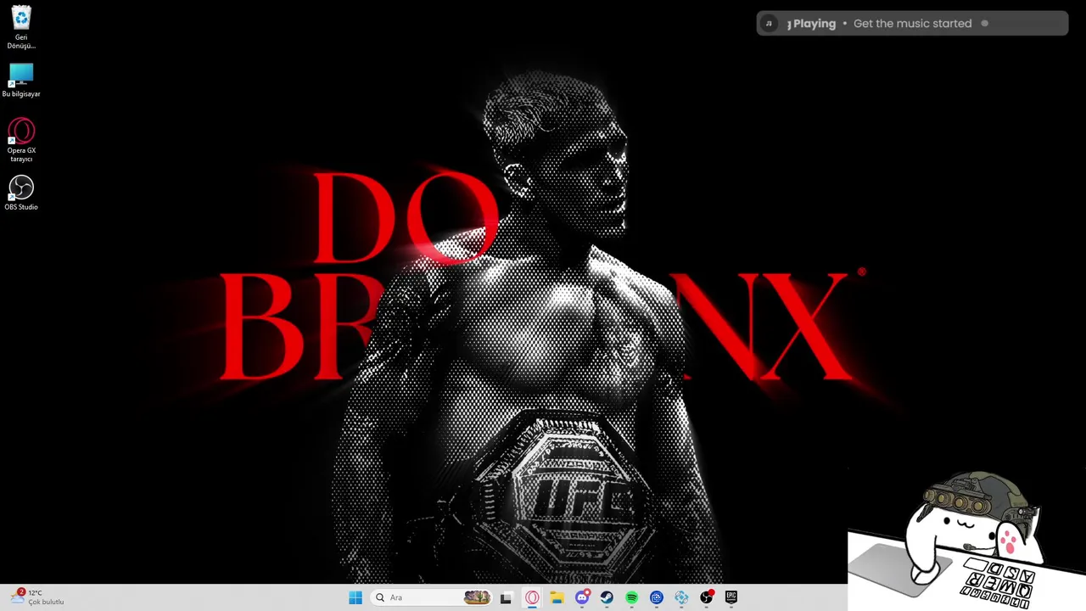
Task: Select the Opera GX tarayıcı desktop shortcut
Action: coord(21,140)
